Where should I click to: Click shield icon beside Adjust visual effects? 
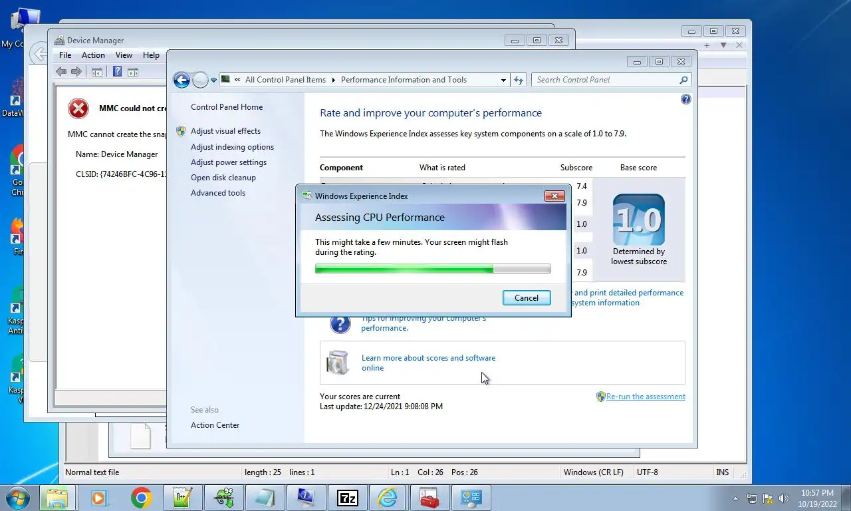[x=181, y=131]
